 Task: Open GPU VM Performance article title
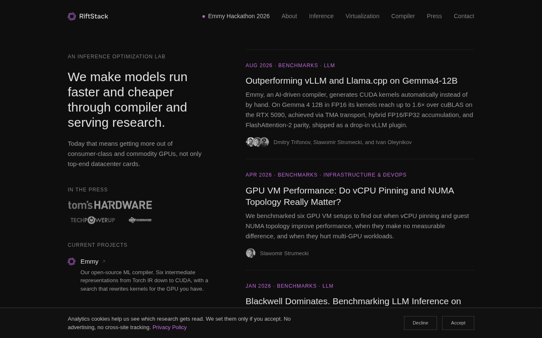tap(350, 196)
